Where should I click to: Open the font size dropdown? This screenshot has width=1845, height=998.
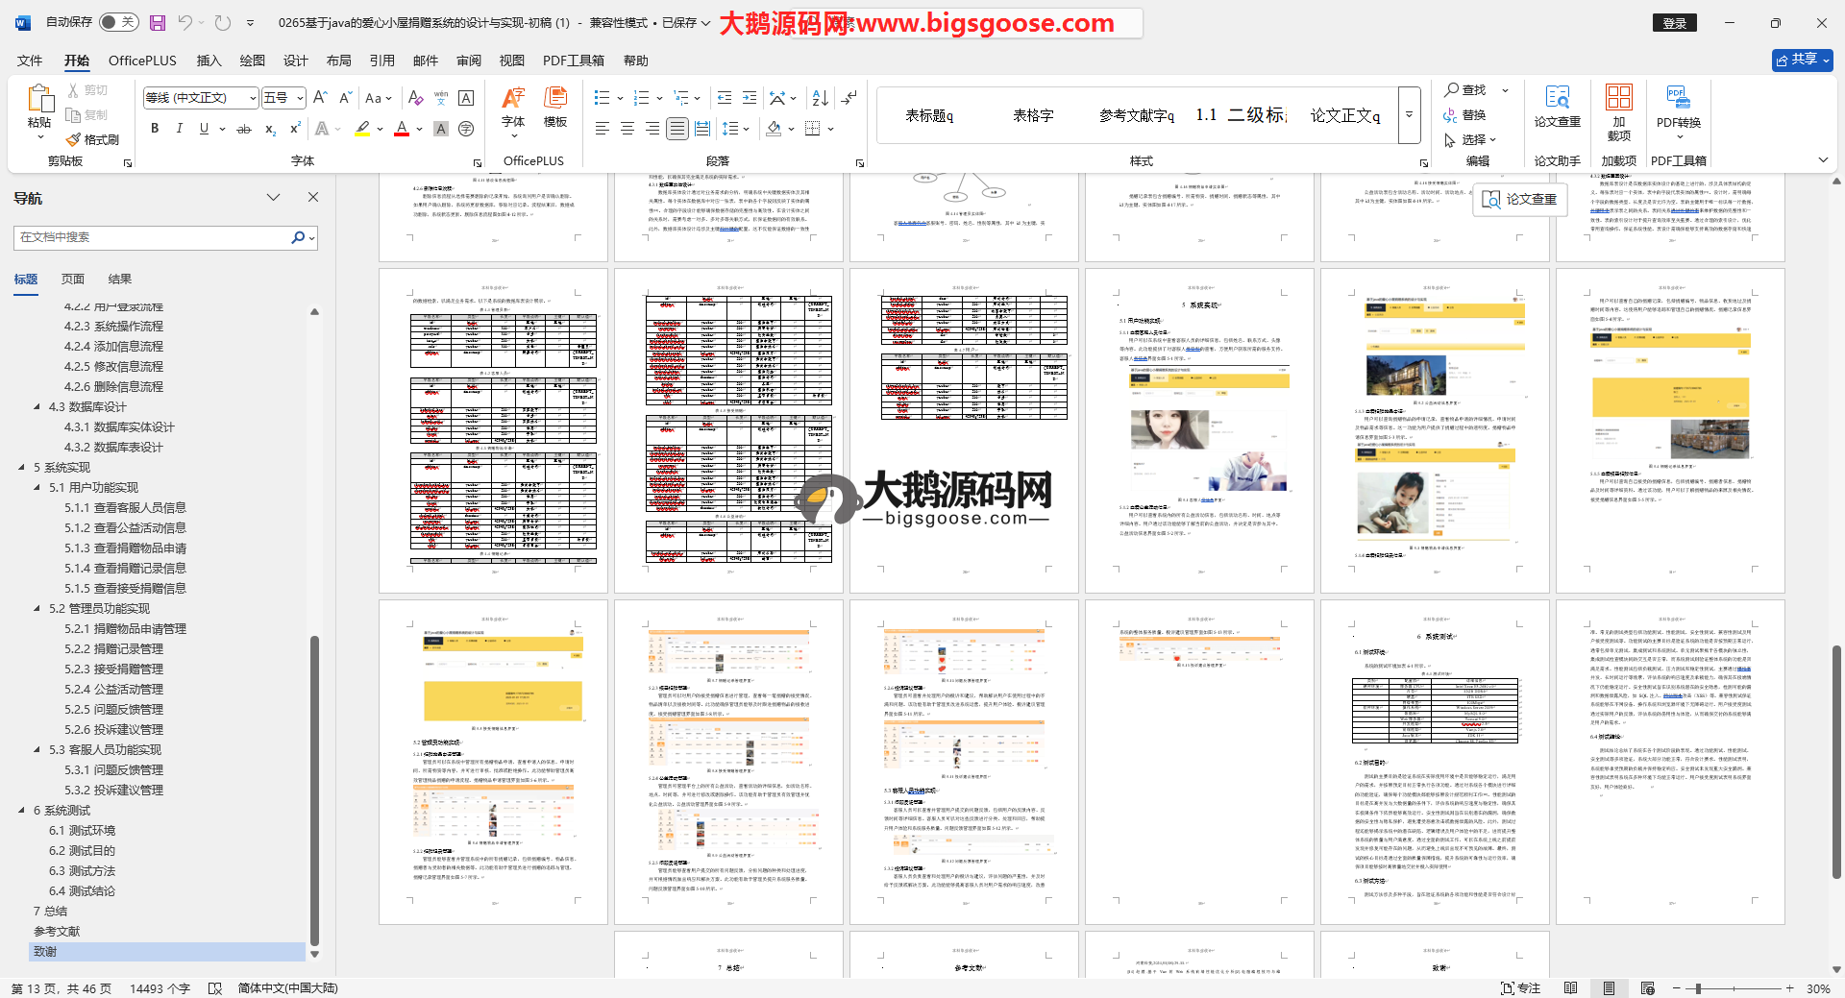click(x=300, y=98)
